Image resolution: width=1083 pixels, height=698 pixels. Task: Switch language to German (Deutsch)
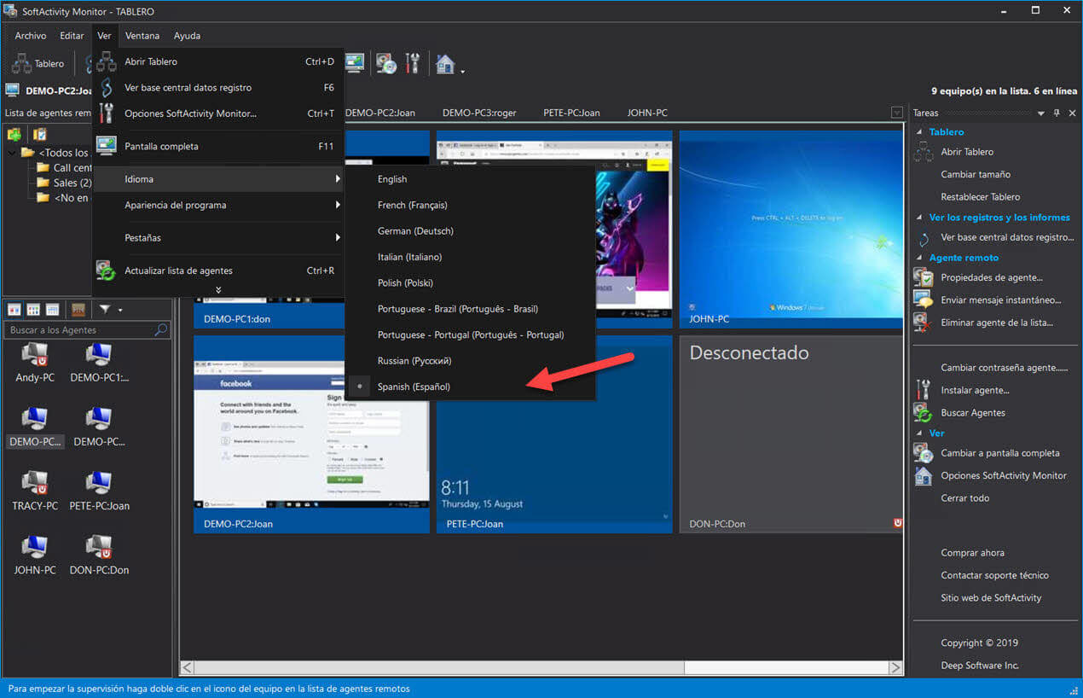coord(415,231)
